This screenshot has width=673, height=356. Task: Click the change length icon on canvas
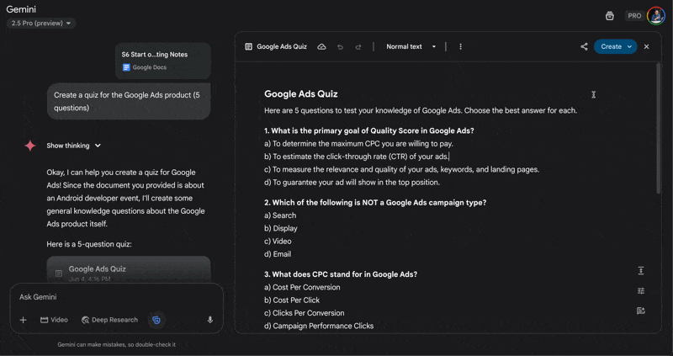(x=641, y=270)
